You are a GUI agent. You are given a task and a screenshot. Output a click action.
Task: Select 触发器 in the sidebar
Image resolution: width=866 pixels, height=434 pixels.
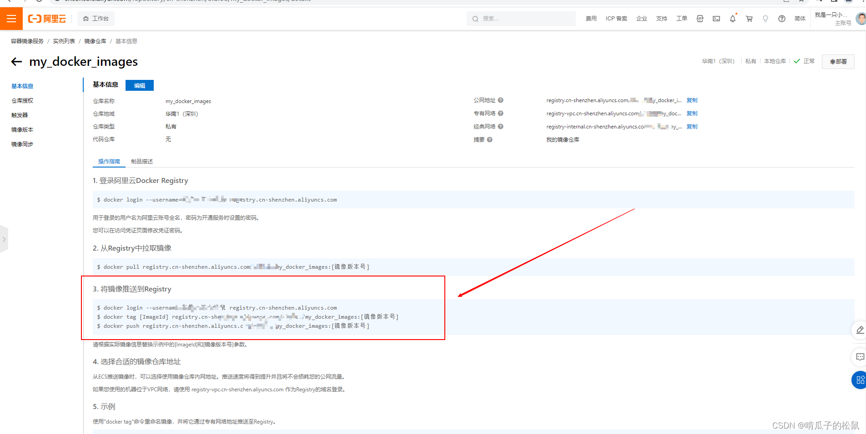click(20, 115)
